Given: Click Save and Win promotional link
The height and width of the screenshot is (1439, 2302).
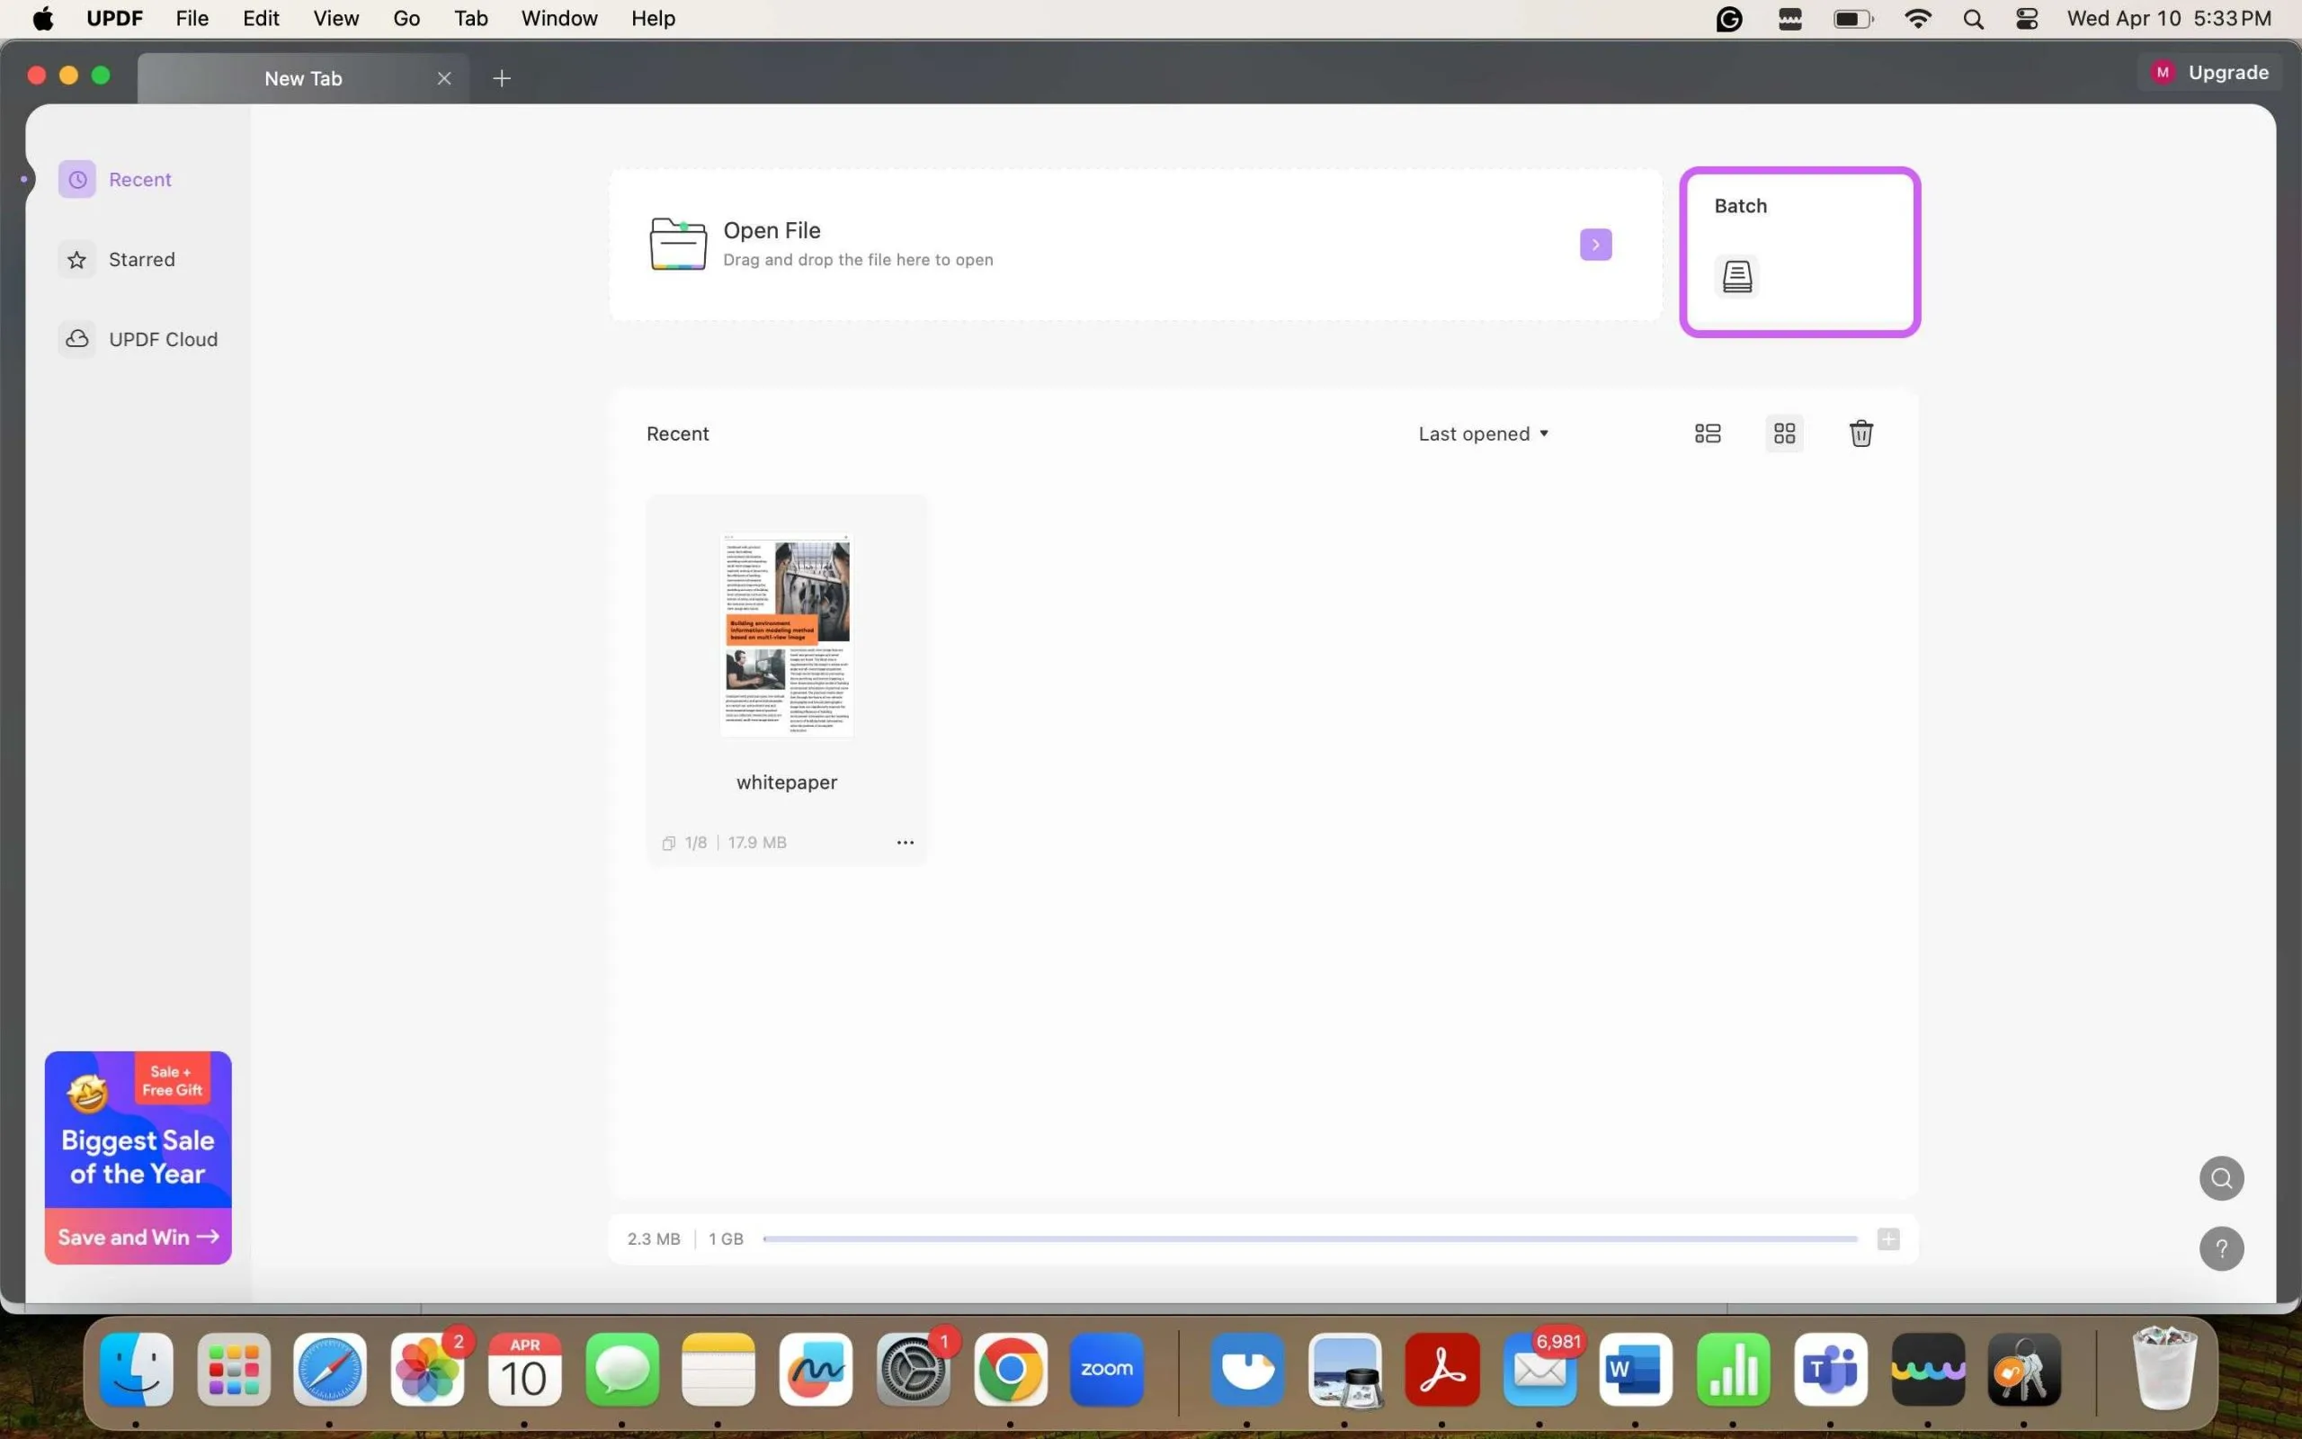Looking at the screenshot, I should click(138, 1237).
